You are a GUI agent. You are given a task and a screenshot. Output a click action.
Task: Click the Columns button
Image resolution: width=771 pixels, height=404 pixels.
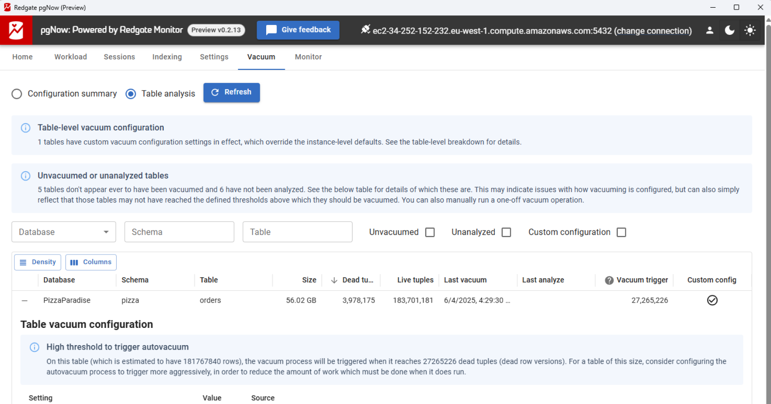point(91,262)
